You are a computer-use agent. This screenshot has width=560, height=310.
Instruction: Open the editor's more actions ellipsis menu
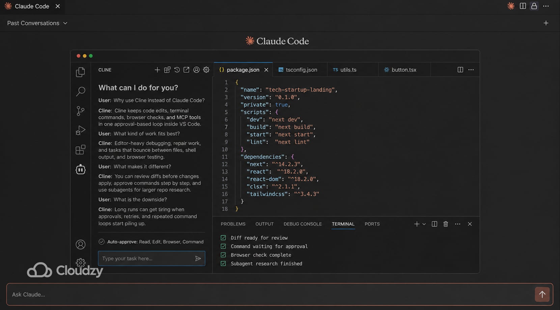tap(471, 70)
